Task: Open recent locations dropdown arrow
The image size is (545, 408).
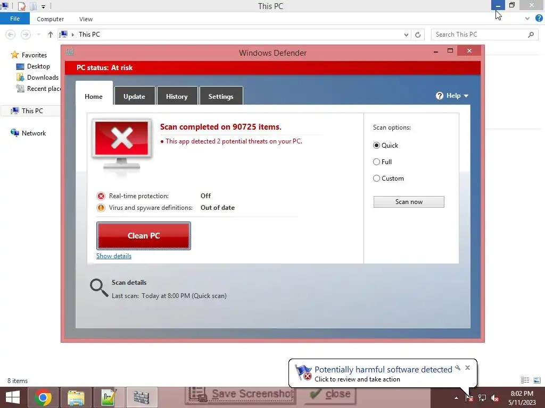Action: (38, 35)
